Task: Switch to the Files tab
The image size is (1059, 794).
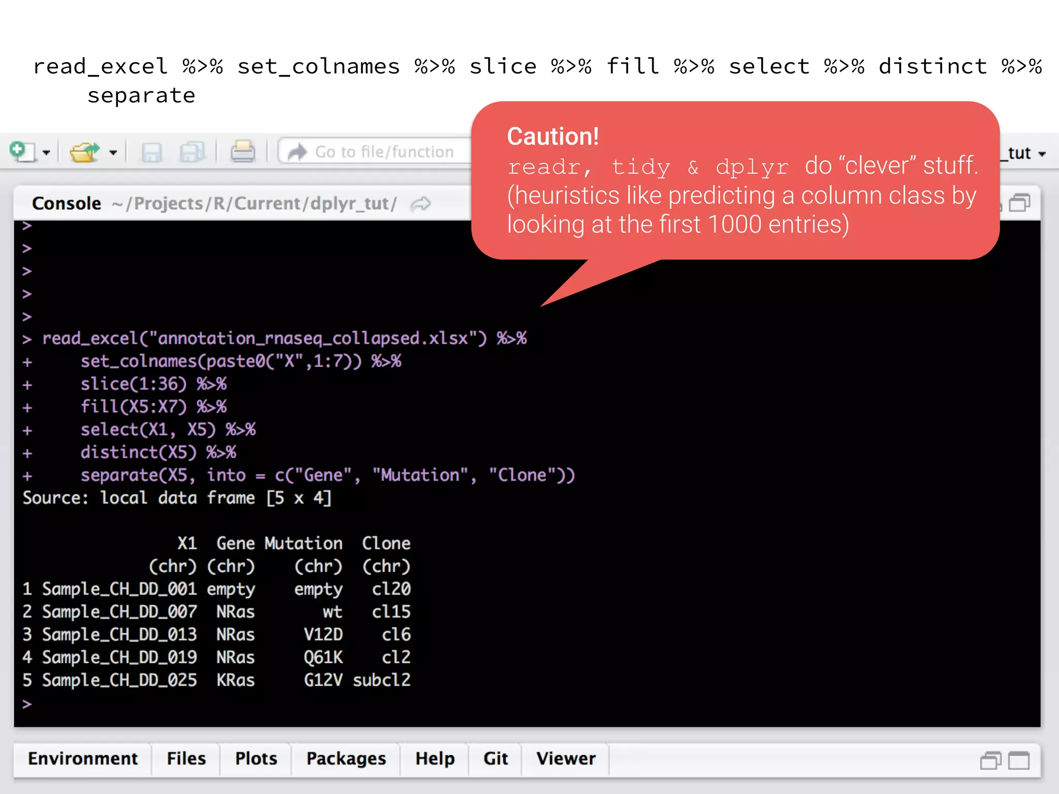Action: 186,759
